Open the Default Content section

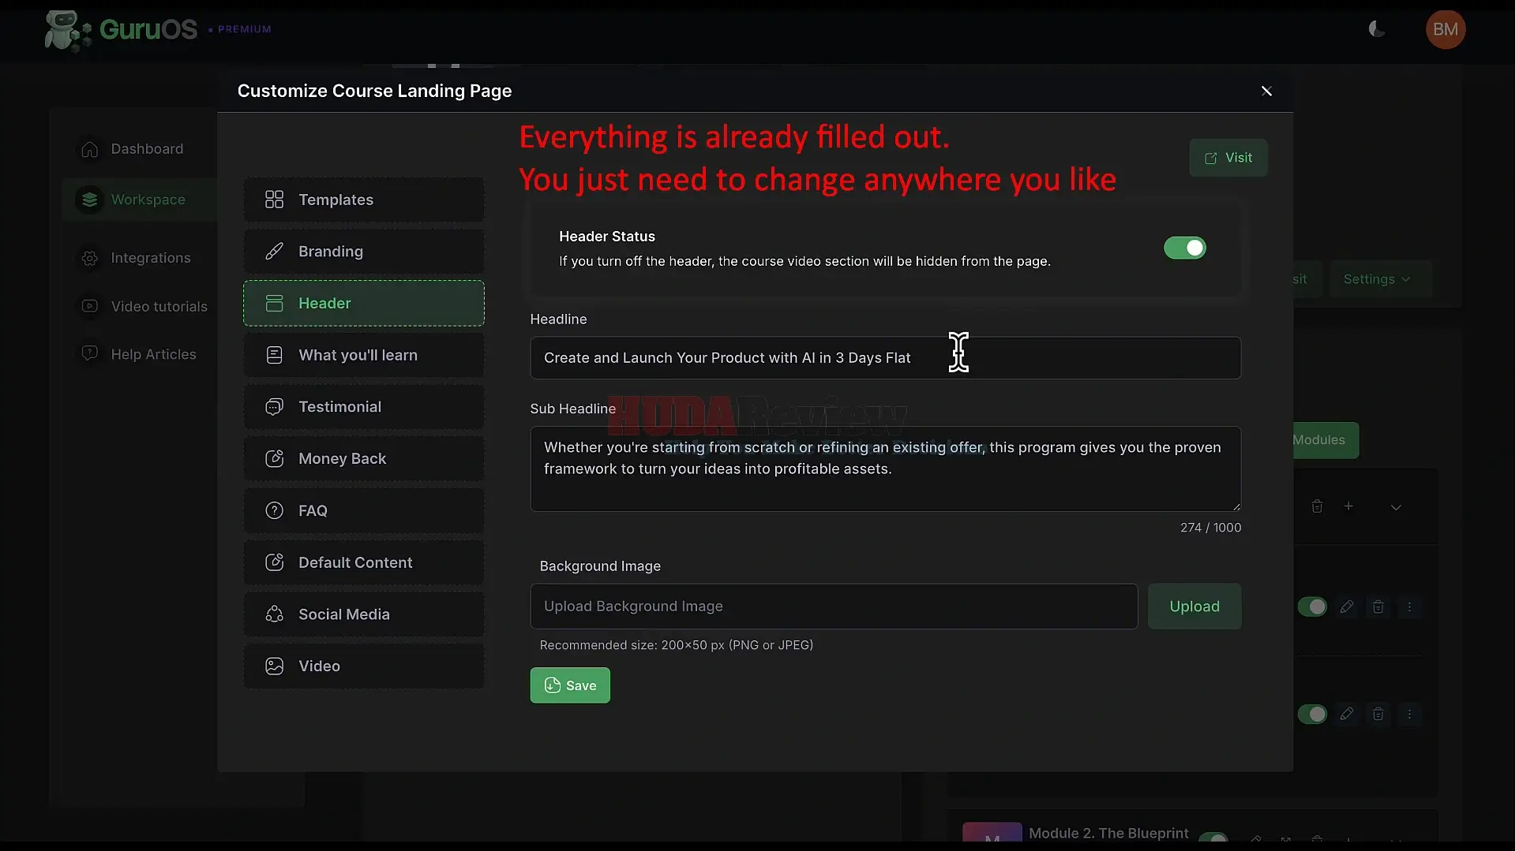[364, 562]
